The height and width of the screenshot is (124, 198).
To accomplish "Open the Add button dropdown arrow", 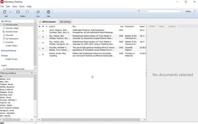I will coord(11,12).
